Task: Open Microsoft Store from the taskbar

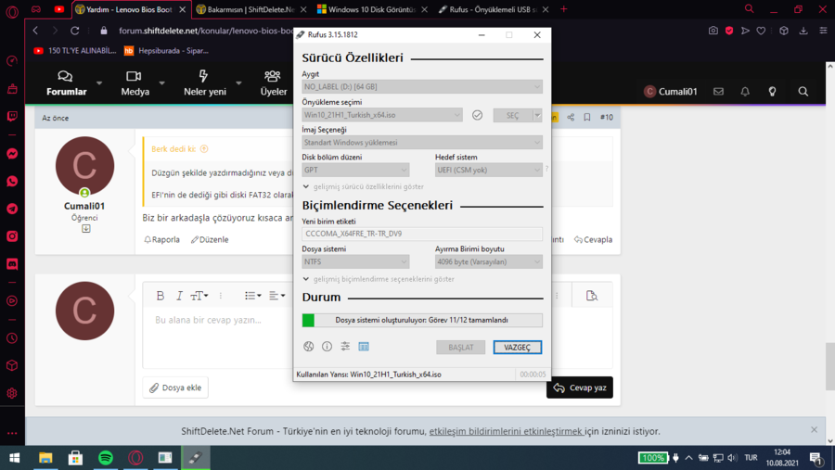Action: pos(76,458)
